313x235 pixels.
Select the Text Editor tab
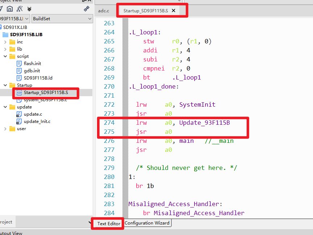tap(109, 223)
